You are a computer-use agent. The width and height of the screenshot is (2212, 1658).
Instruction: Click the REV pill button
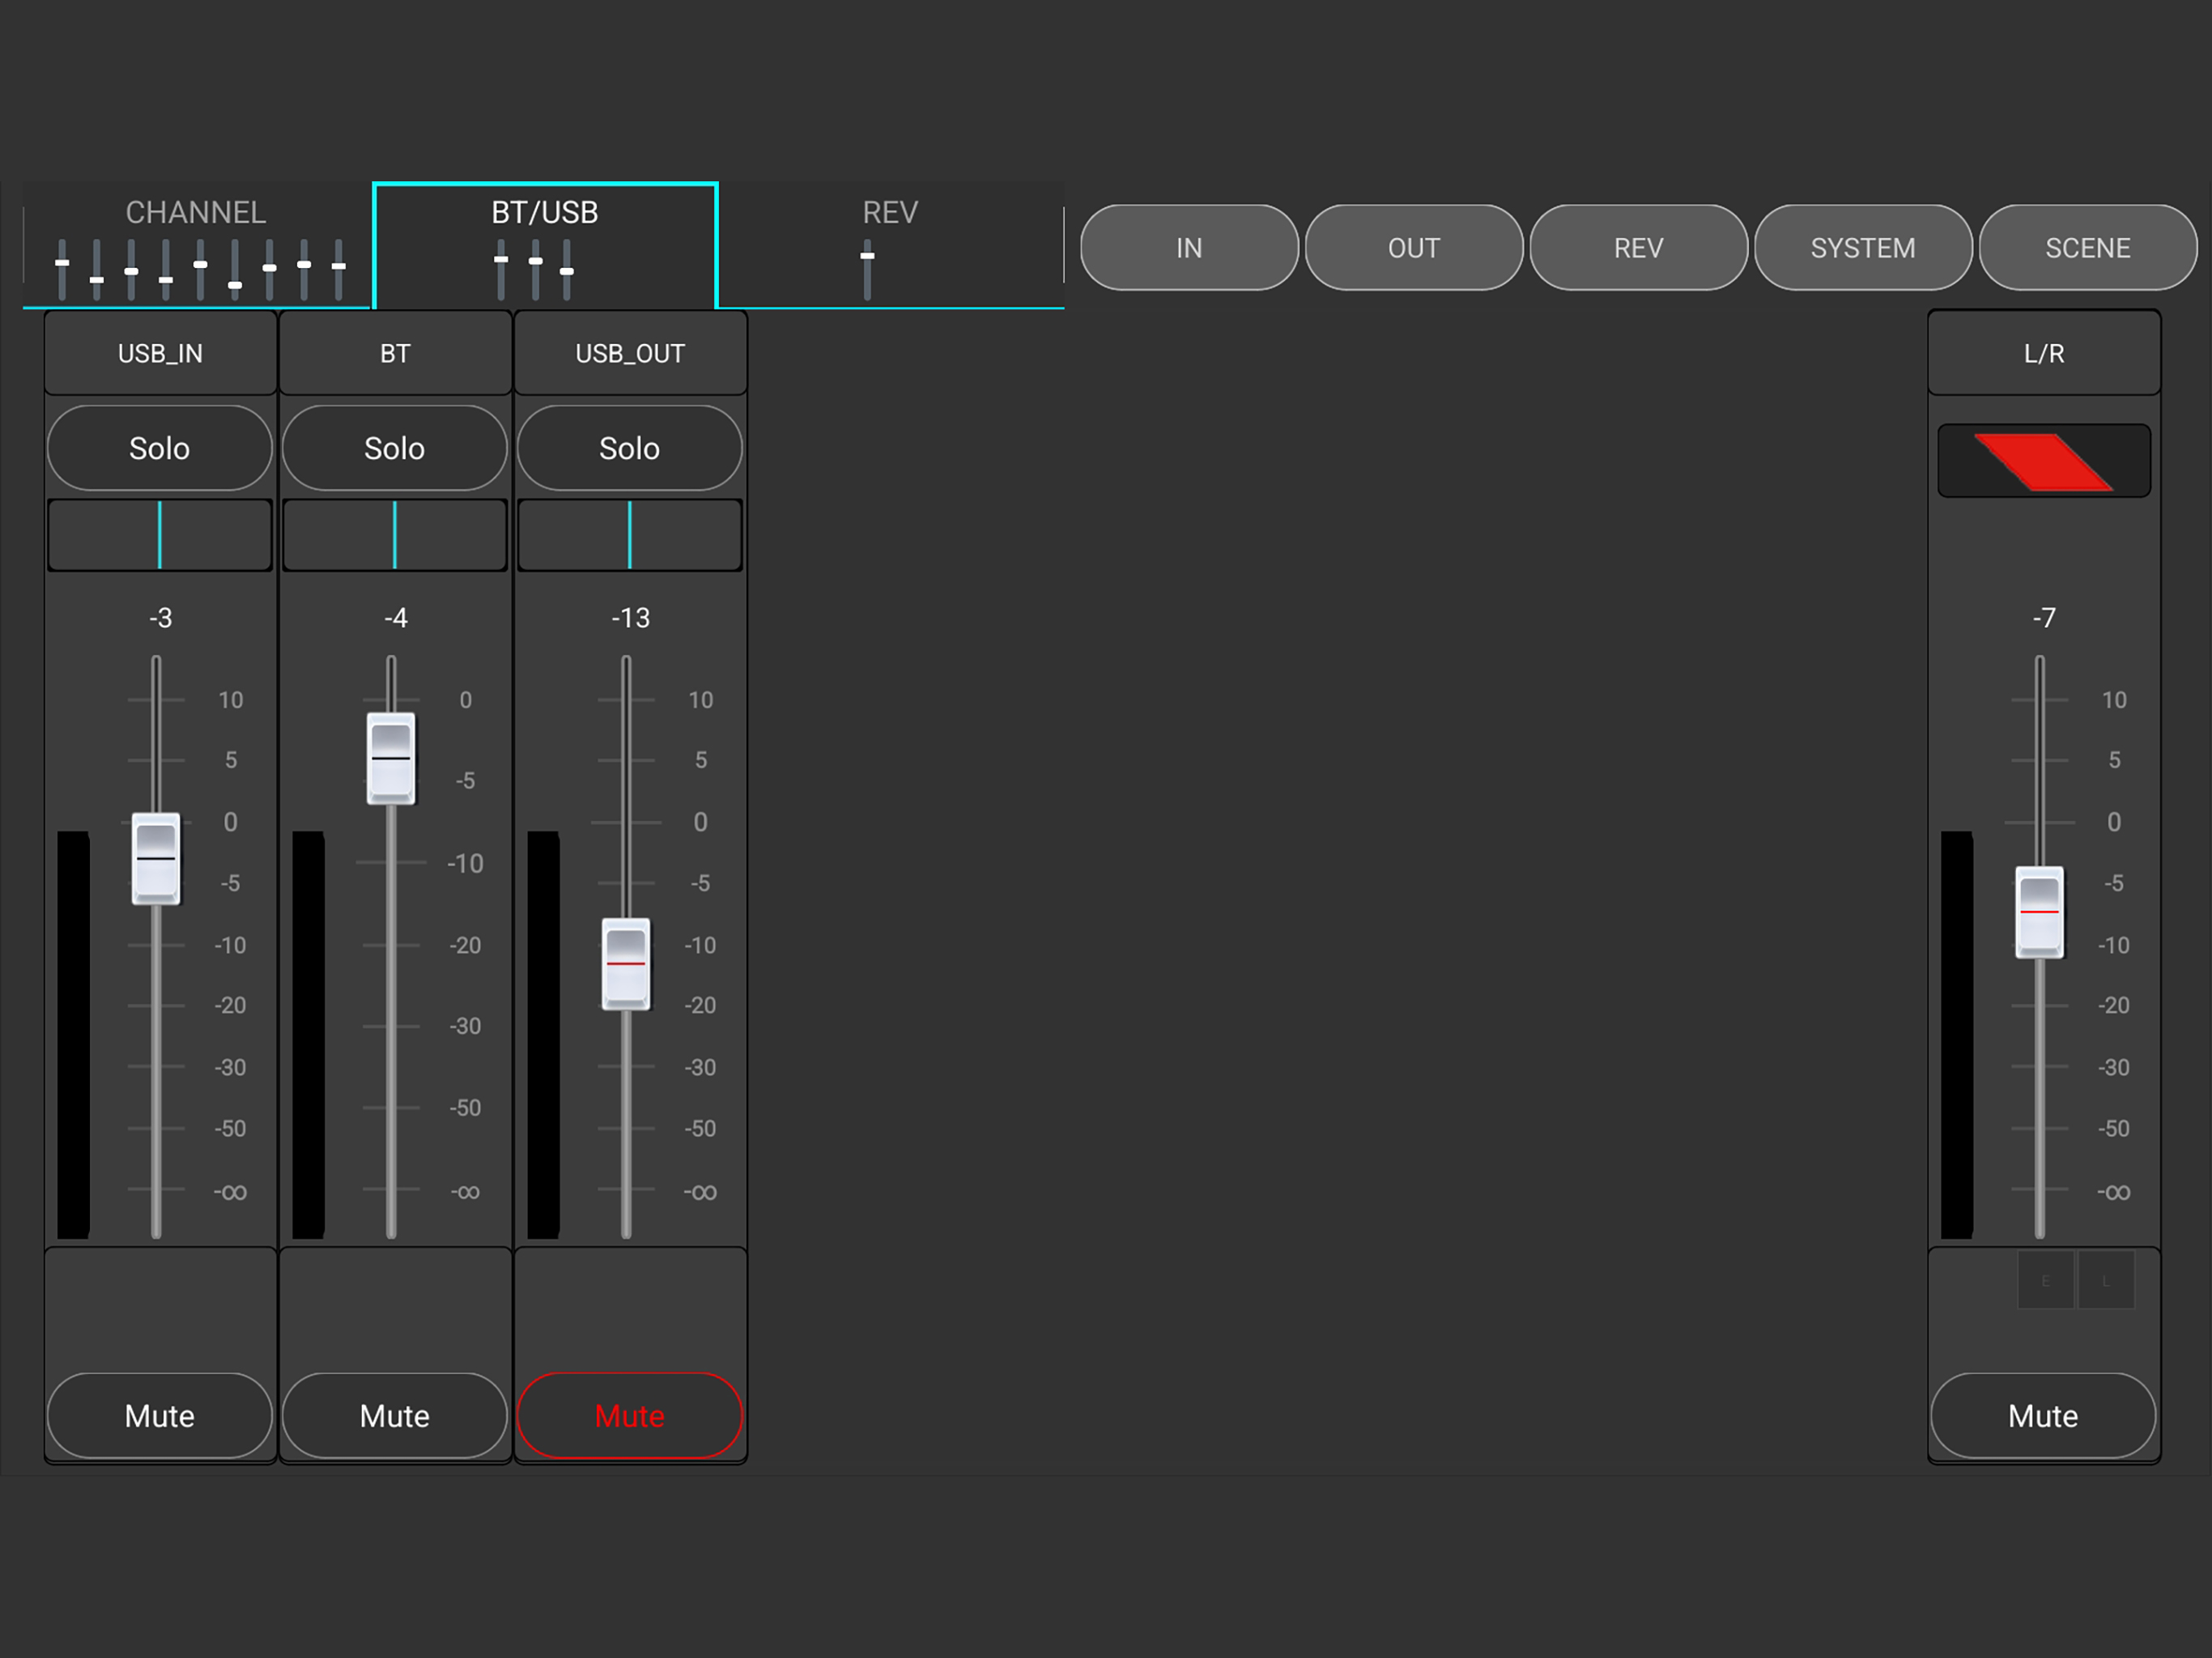[x=1638, y=248]
